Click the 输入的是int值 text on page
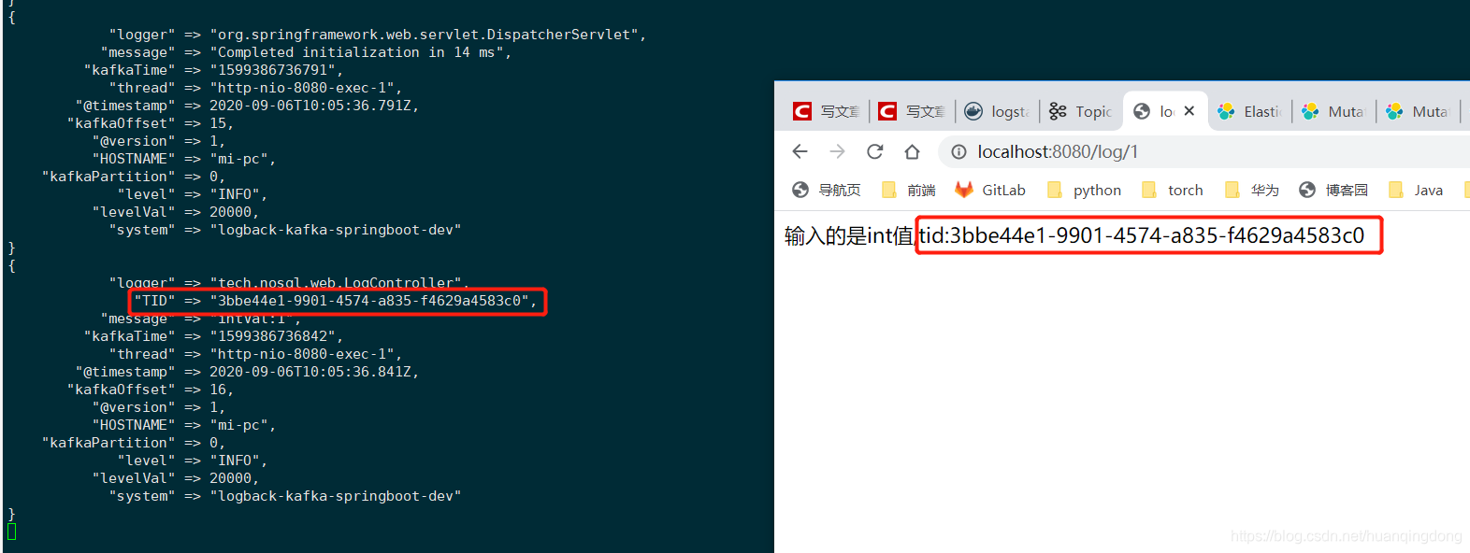Screen dimensions: 1470x553 849,235
